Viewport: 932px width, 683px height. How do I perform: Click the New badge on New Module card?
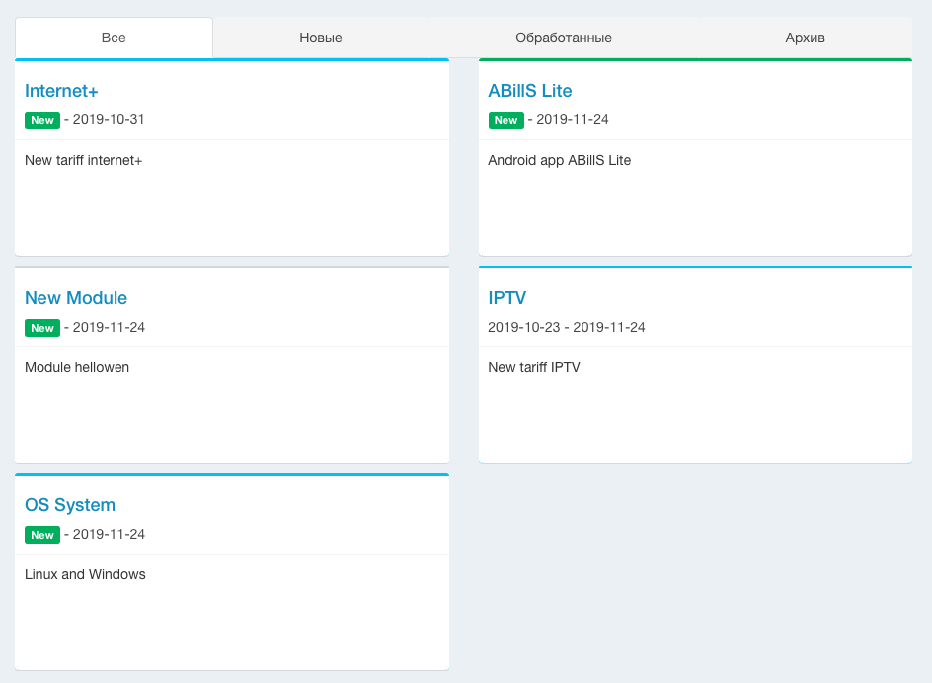(42, 328)
